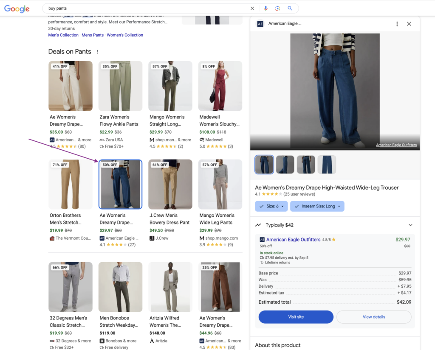The image size is (435, 350).
Task: Click the Visit site button
Action: 296,317
